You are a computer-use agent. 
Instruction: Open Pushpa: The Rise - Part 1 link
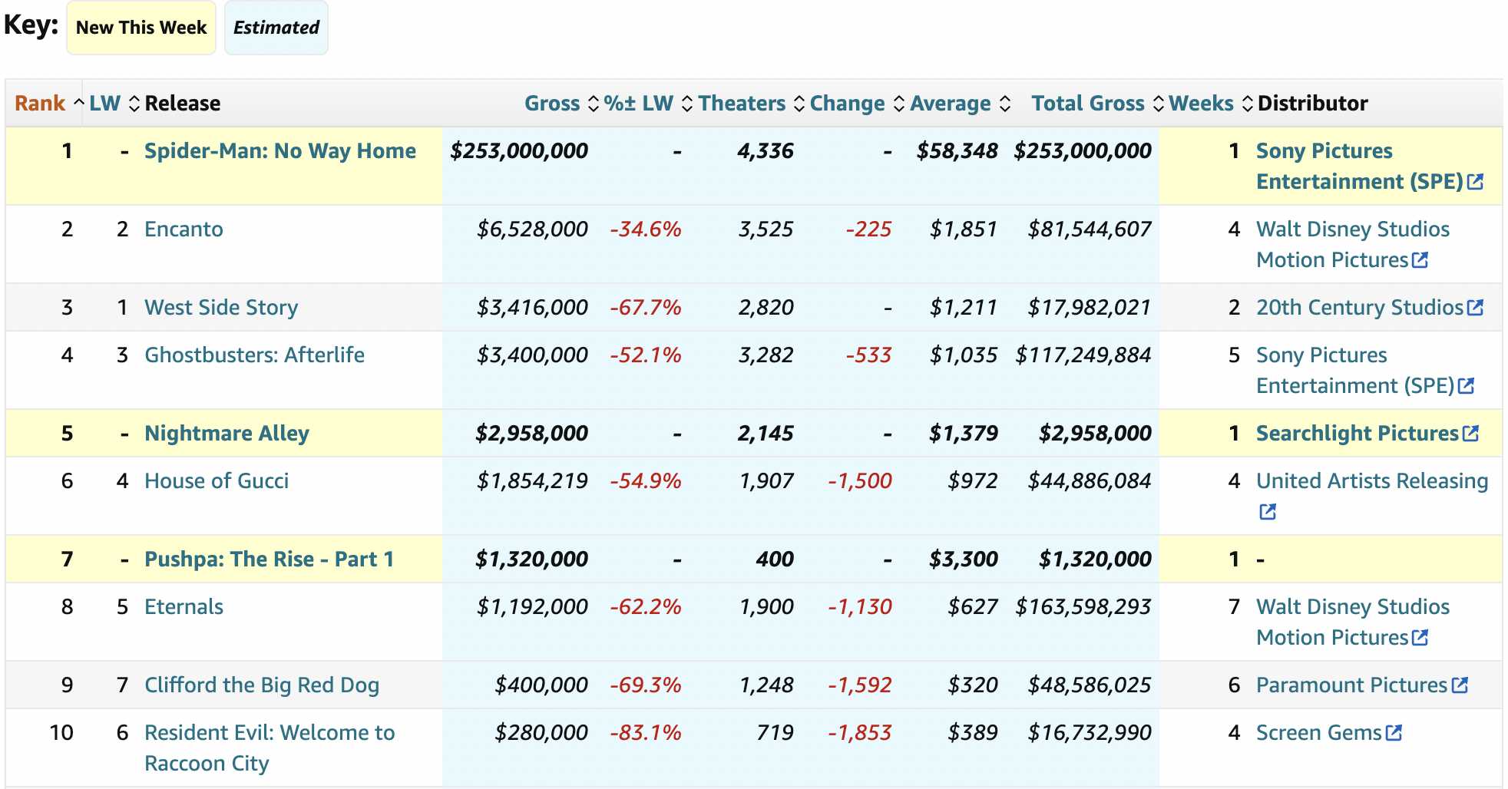269,560
